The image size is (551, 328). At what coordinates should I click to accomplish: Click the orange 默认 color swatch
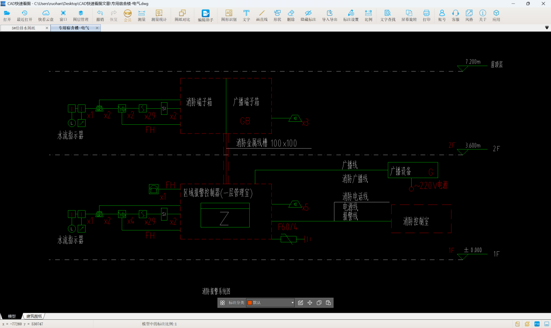pyautogui.click(x=250, y=303)
